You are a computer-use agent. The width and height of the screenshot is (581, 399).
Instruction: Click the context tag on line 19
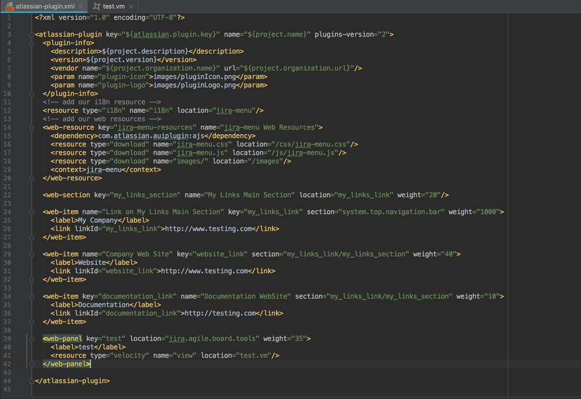point(105,170)
